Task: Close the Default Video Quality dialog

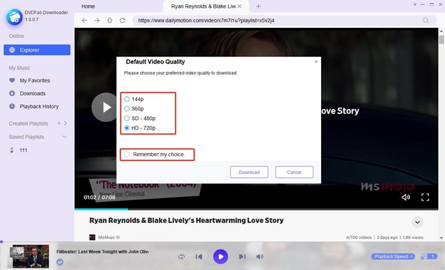Action: [316, 62]
